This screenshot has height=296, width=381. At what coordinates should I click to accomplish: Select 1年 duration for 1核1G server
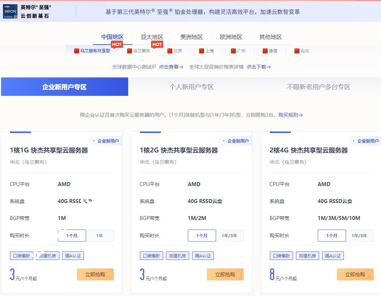(x=100, y=236)
